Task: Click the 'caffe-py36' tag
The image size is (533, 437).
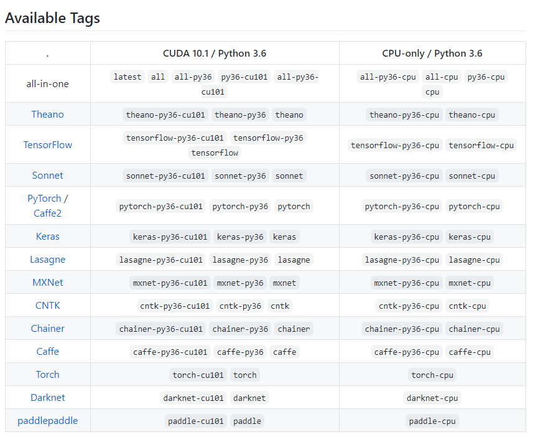Action: 240,352
